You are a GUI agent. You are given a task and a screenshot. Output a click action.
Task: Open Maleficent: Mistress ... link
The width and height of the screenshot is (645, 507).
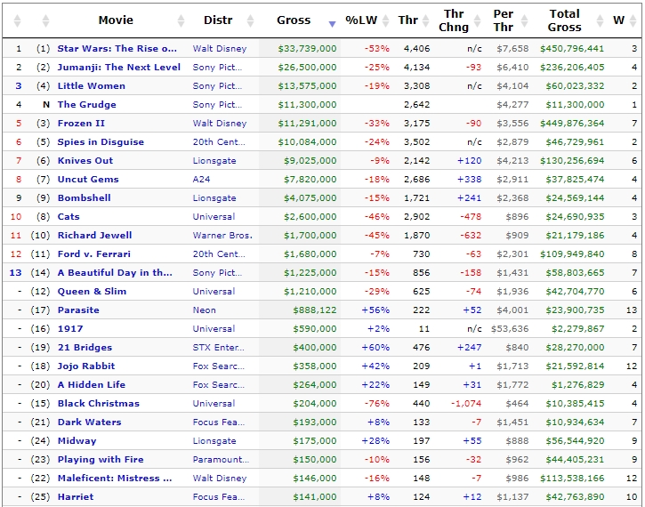point(115,479)
